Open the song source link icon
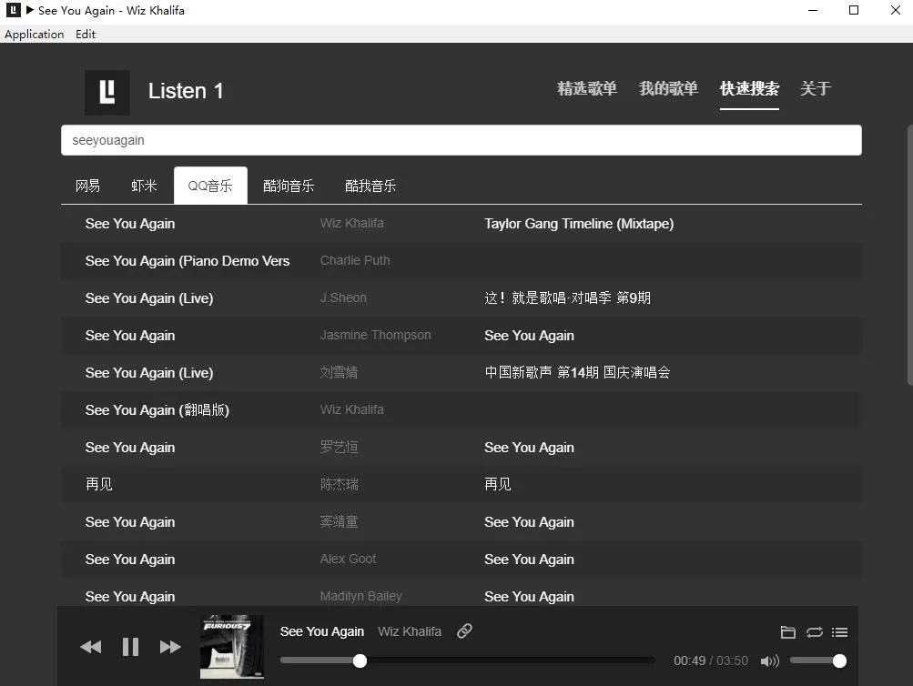The image size is (913, 686). [x=464, y=631]
